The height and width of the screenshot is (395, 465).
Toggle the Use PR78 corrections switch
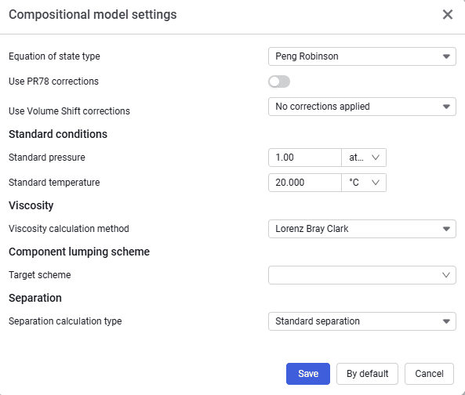pyautogui.click(x=279, y=82)
